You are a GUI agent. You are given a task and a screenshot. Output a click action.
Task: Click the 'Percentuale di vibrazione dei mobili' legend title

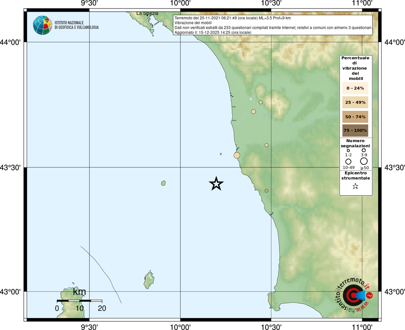[x=355, y=68]
